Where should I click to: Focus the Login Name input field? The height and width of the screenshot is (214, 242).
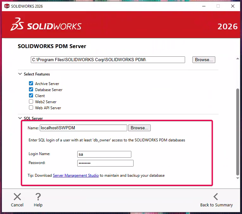click(x=104, y=154)
